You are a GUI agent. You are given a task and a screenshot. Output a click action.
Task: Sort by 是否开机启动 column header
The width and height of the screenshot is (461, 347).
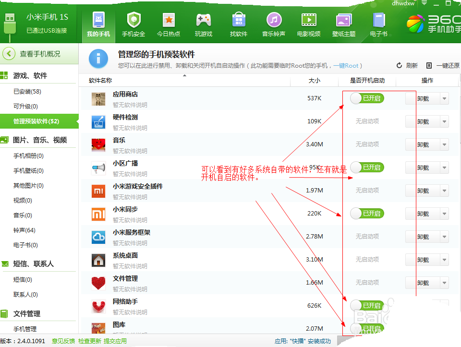[367, 80]
